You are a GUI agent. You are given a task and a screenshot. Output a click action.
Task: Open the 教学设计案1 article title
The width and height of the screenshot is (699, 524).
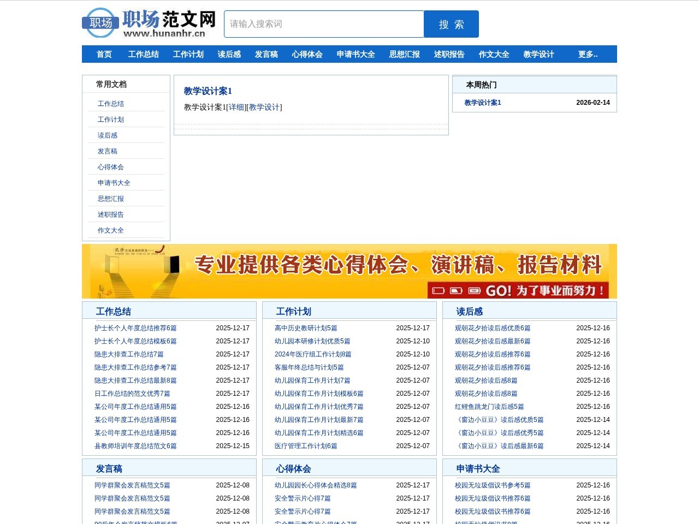pos(208,91)
